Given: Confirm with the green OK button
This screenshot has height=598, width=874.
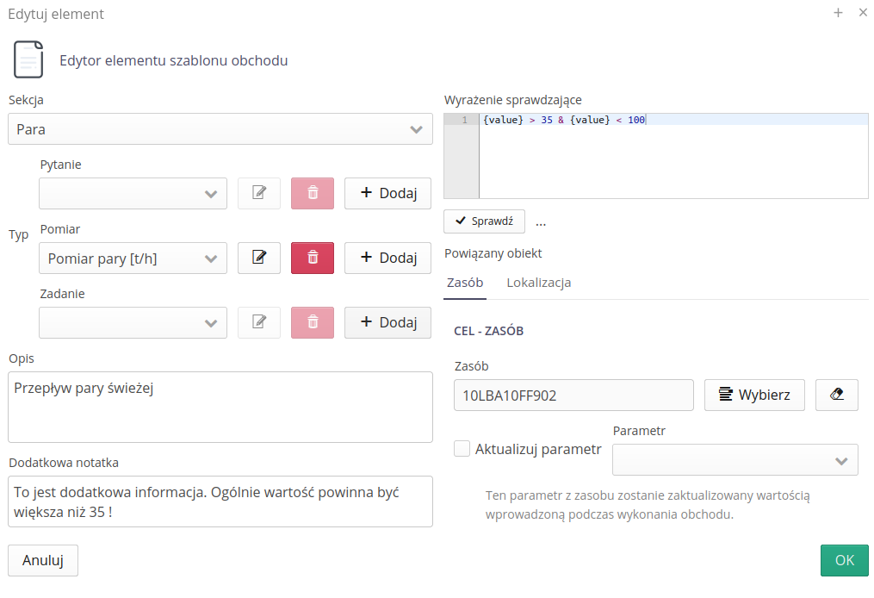Looking at the screenshot, I should pyautogui.click(x=844, y=560).
